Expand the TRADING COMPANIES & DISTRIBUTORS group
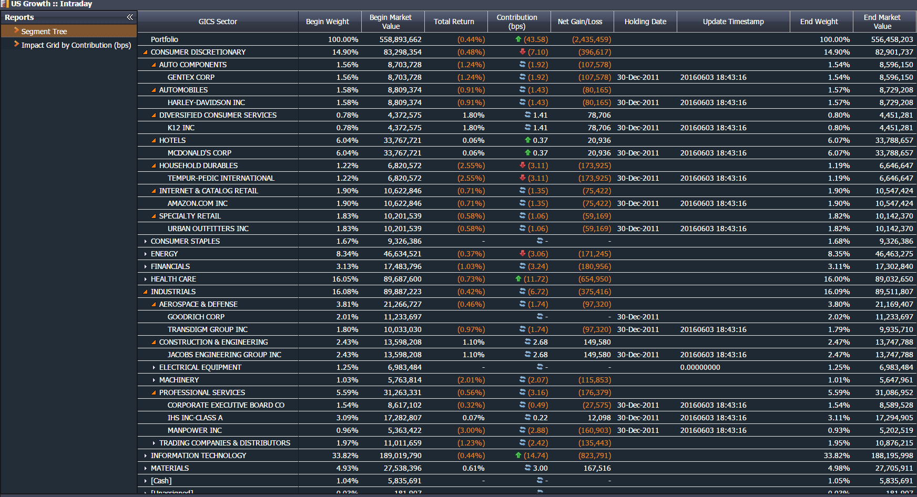The width and height of the screenshot is (917, 497). coord(154,443)
